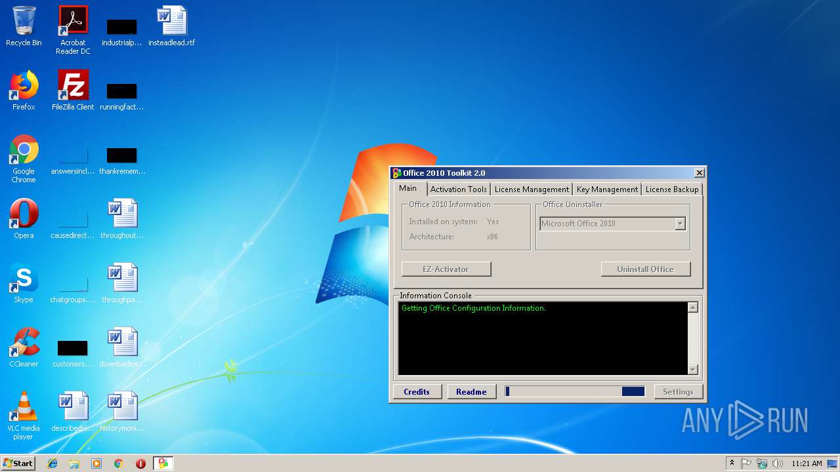Switch to the License Management tab
Screen dimensions: 840x472
point(532,189)
